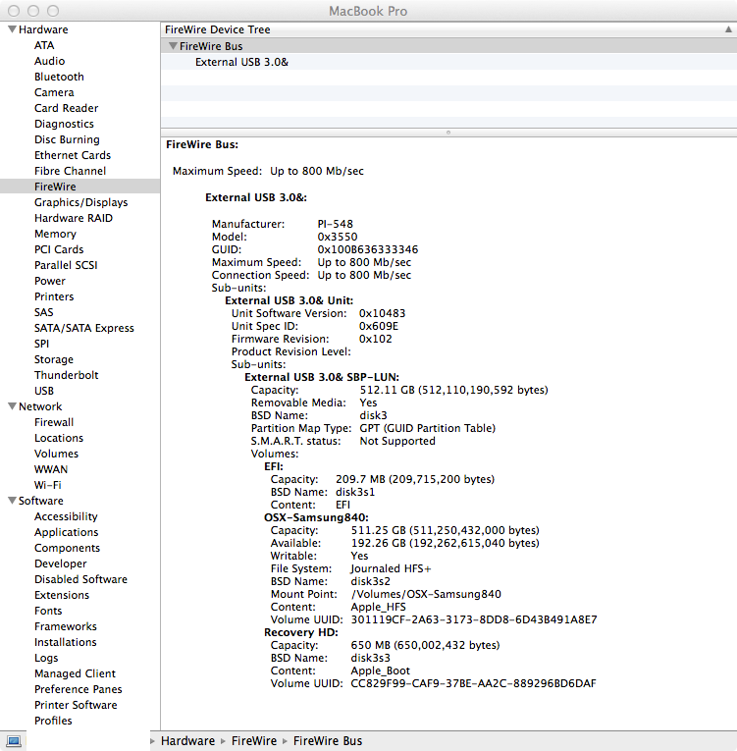The height and width of the screenshot is (751, 737).
Task: Select SPI in the sidebar
Action: [41, 344]
